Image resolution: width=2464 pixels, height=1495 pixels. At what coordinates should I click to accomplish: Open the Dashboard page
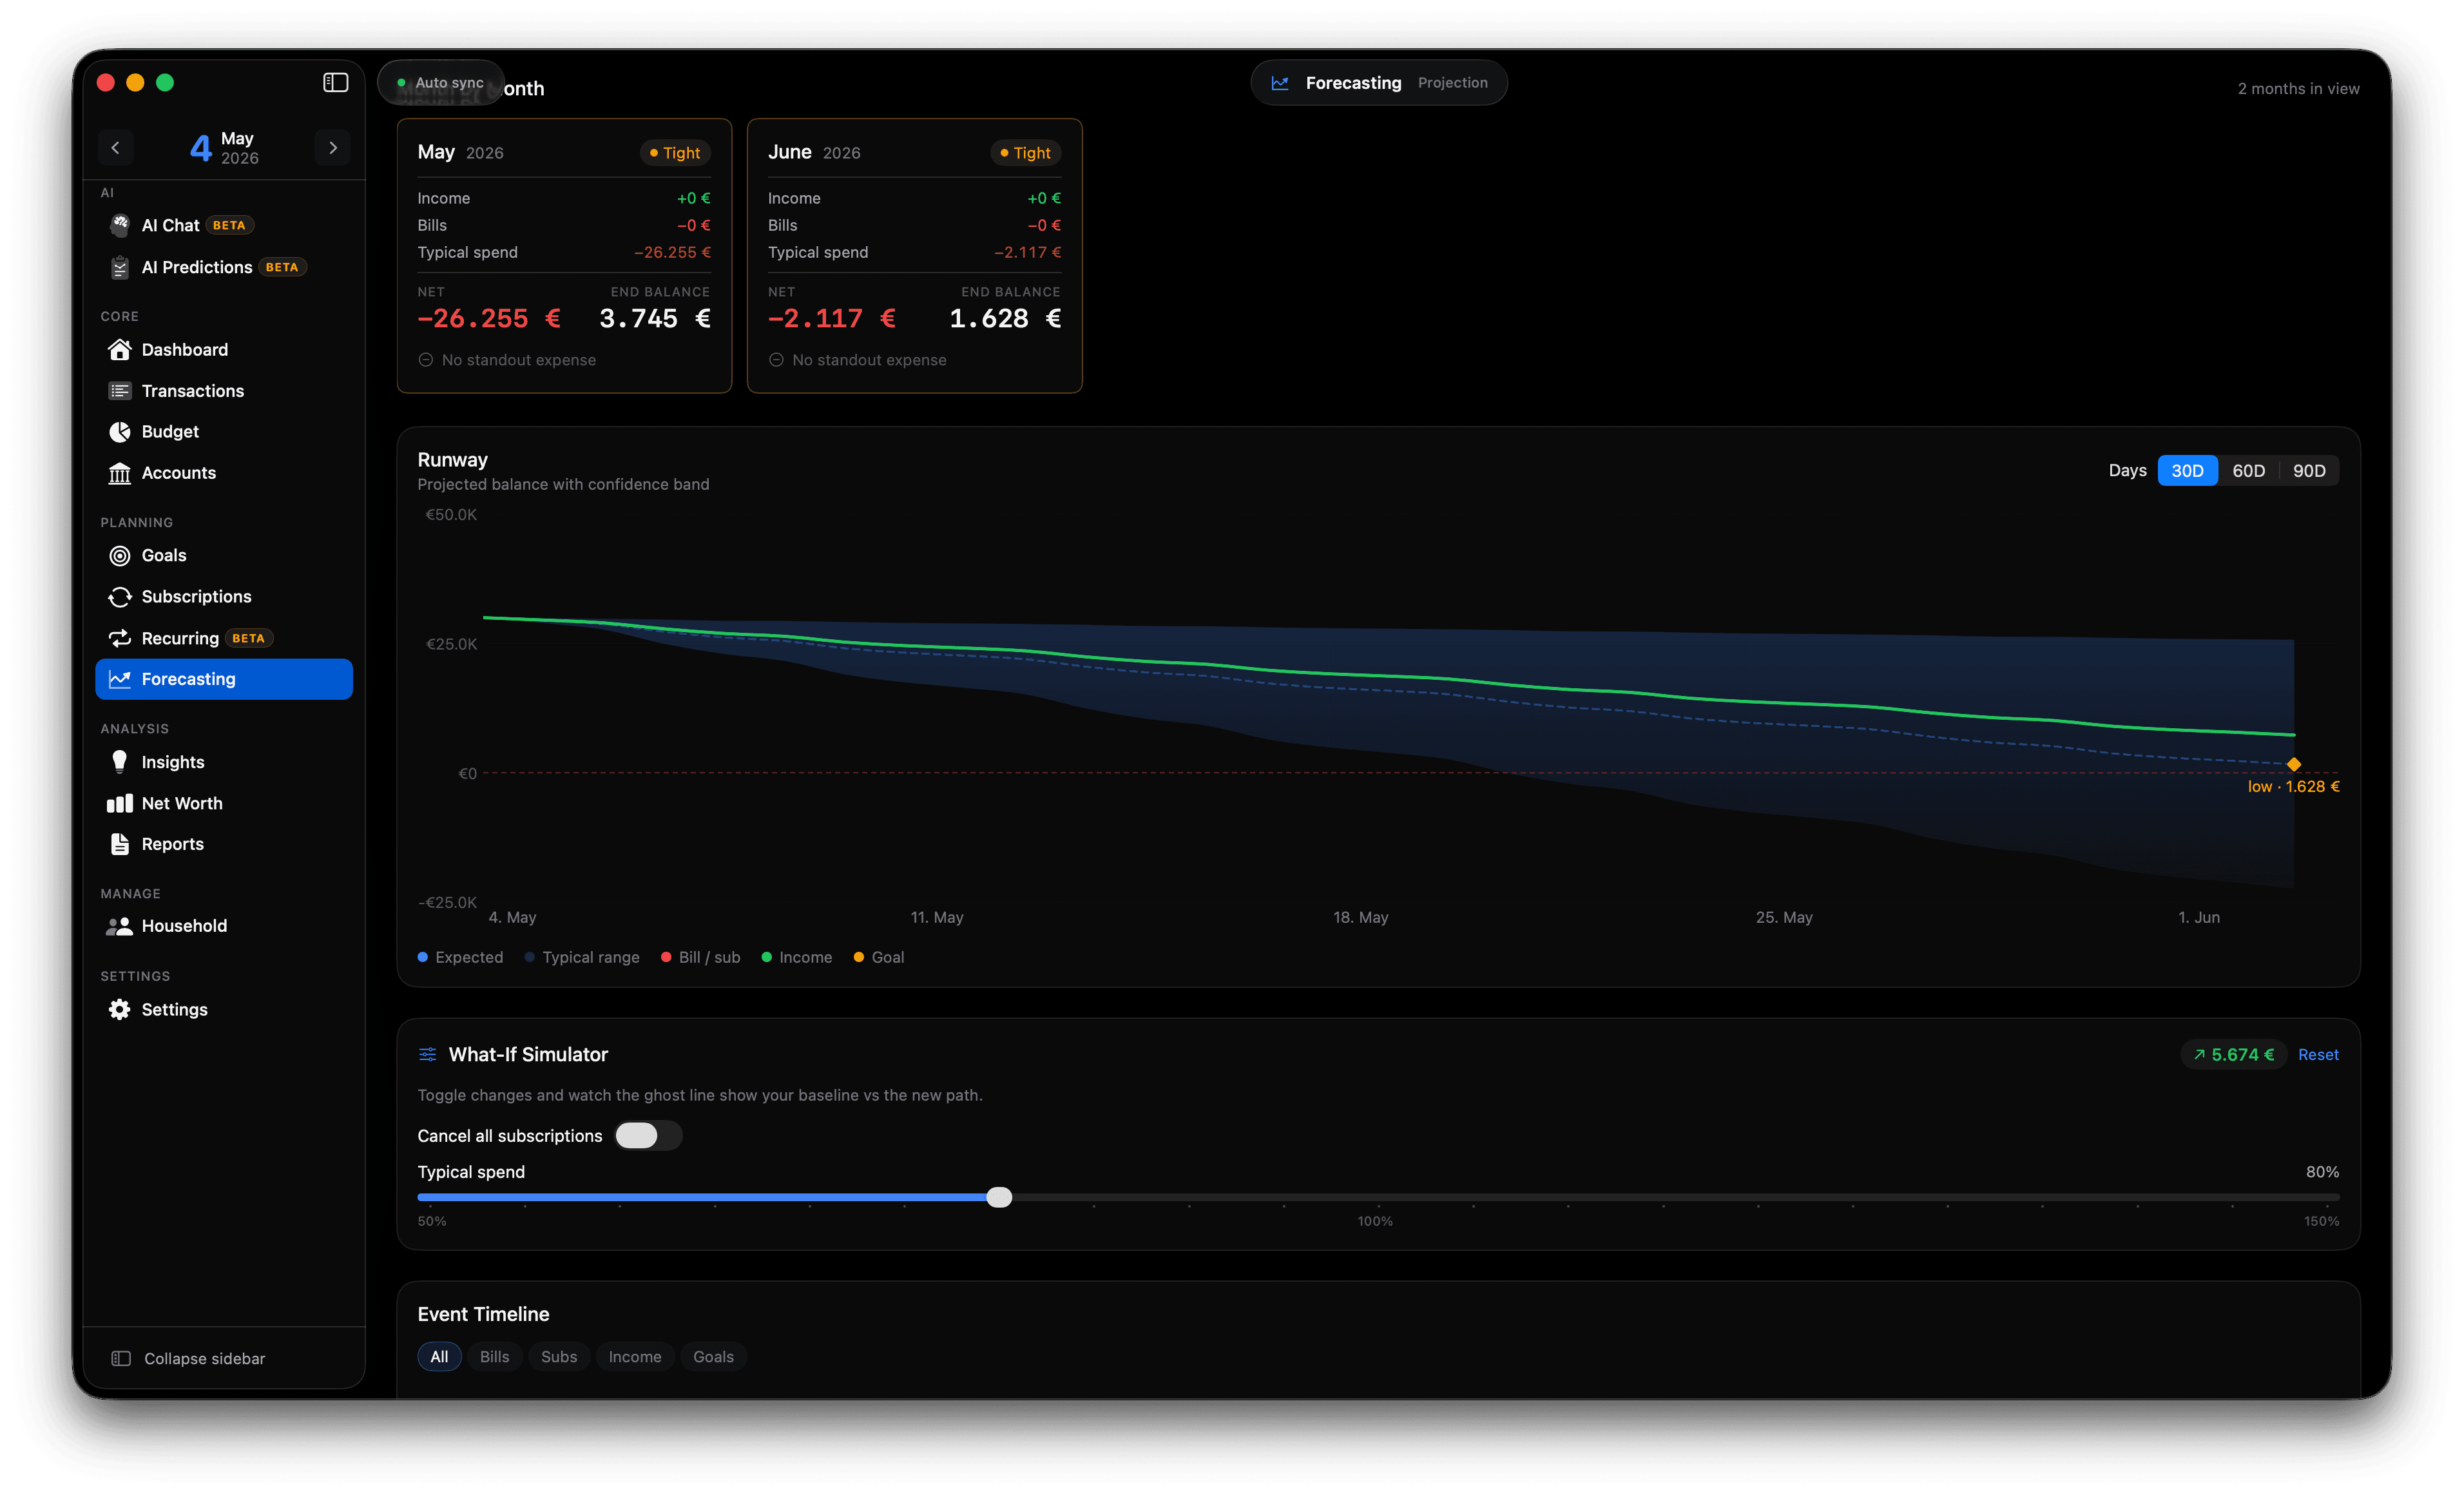click(x=224, y=349)
